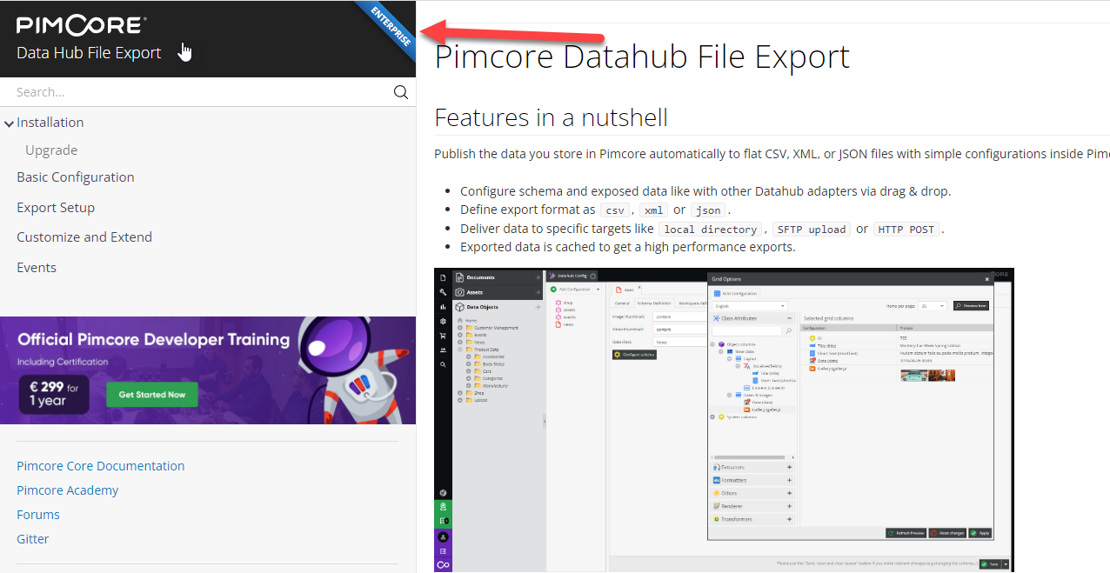The width and height of the screenshot is (1110, 573).
Task: Collapse the Installation section in the docs sidebar
Action: [x=8, y=122]
